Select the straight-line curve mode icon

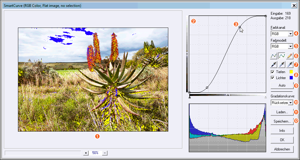click(x=274, y=55)
